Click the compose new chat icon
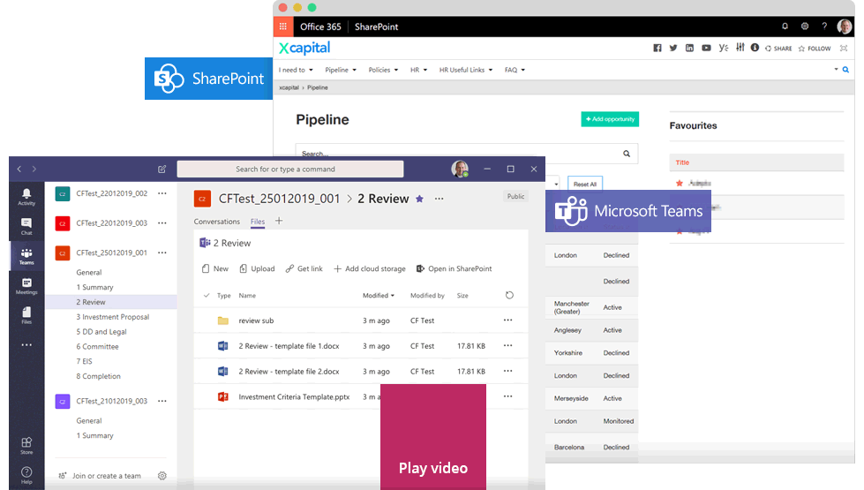Screen dimensions: 864x490 [x=162, y=170]
